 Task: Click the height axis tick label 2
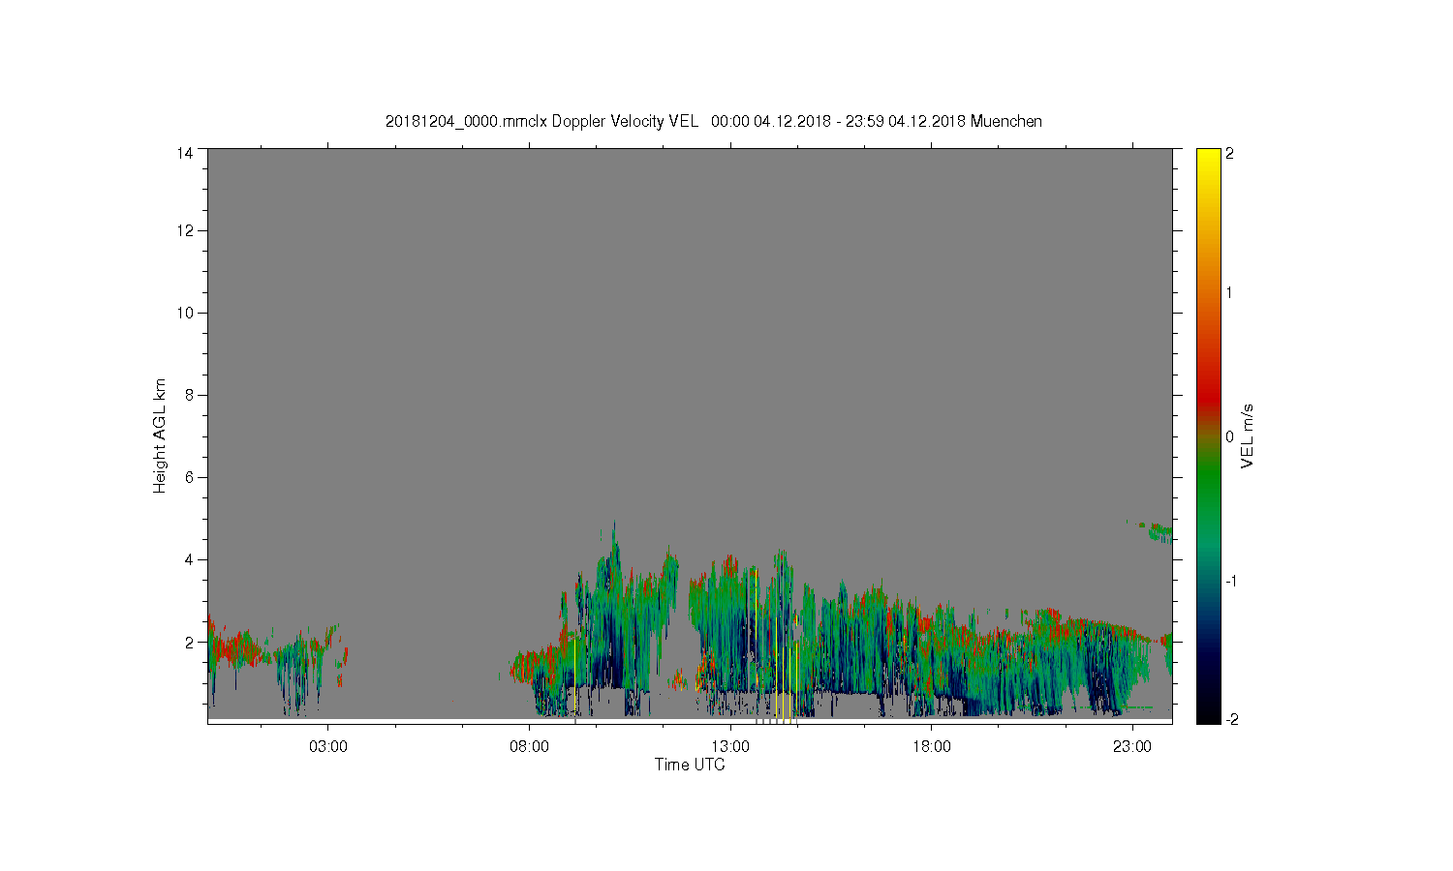[x=188, y=642]
